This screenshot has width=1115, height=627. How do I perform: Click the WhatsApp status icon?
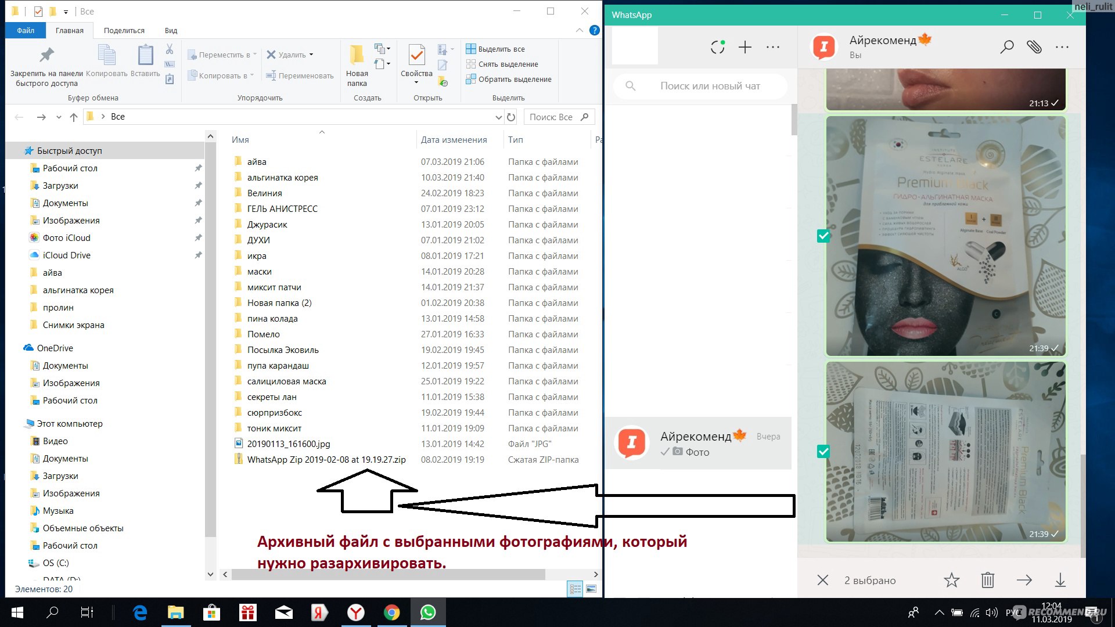[718, 47]
